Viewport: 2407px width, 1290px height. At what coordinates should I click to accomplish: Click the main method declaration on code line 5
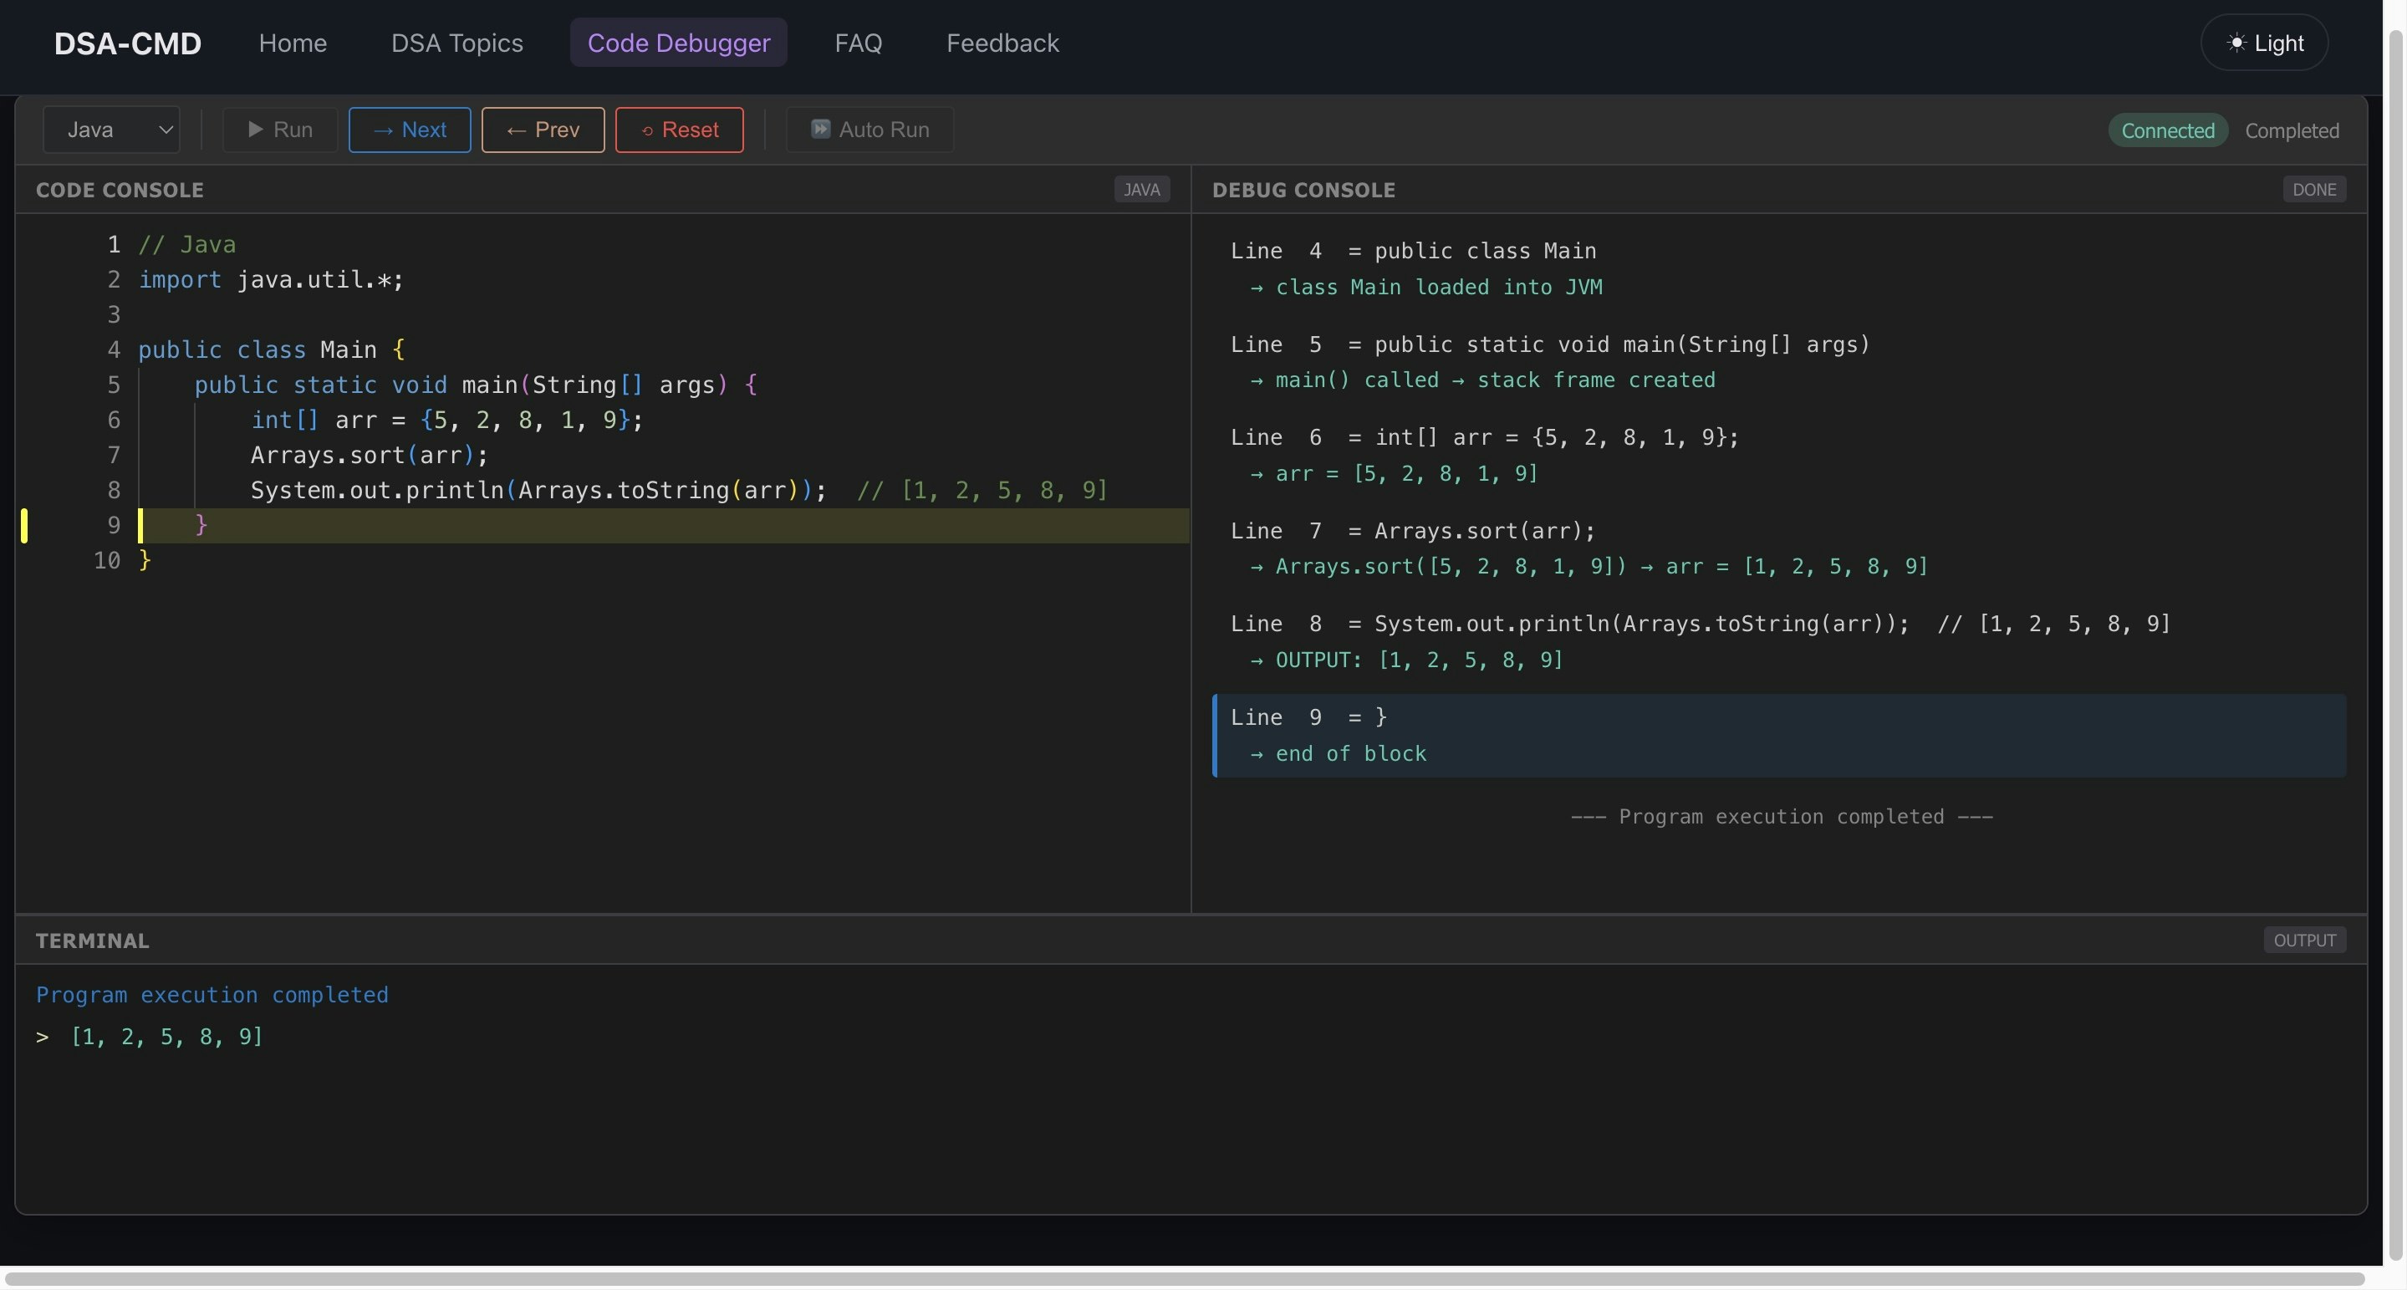coord(476,385)
